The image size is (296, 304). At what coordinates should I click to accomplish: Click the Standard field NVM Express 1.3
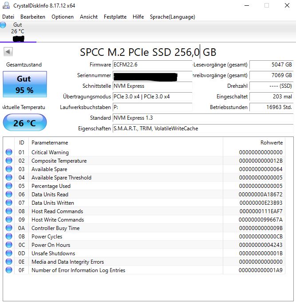(x=203, y=118)
